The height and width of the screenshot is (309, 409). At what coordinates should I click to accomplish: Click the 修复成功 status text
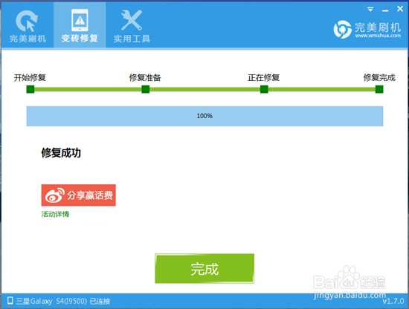tap(61, 153)
